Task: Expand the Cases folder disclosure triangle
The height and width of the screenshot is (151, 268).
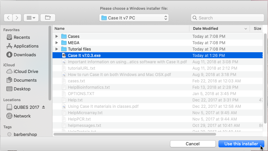Action: (x=57, y=36)
